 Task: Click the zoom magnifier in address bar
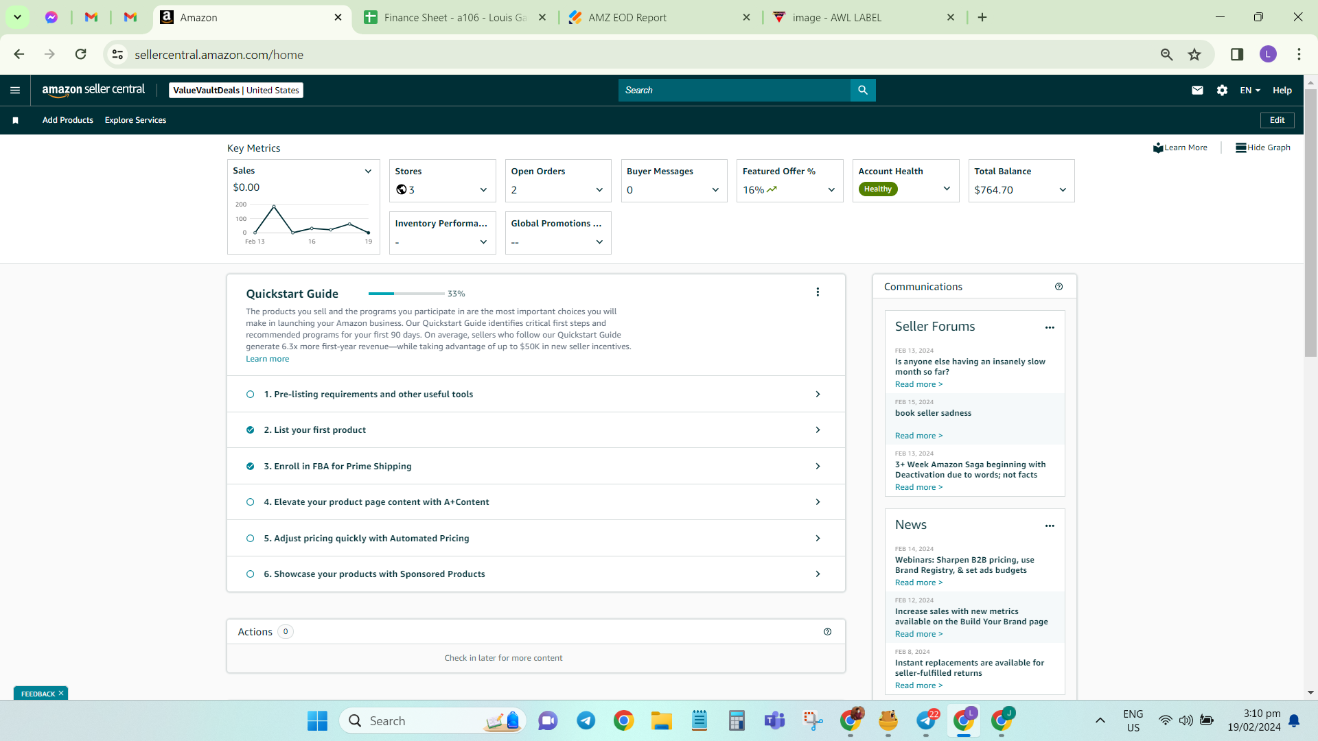pyautogui.click(x=1166, y=54)
